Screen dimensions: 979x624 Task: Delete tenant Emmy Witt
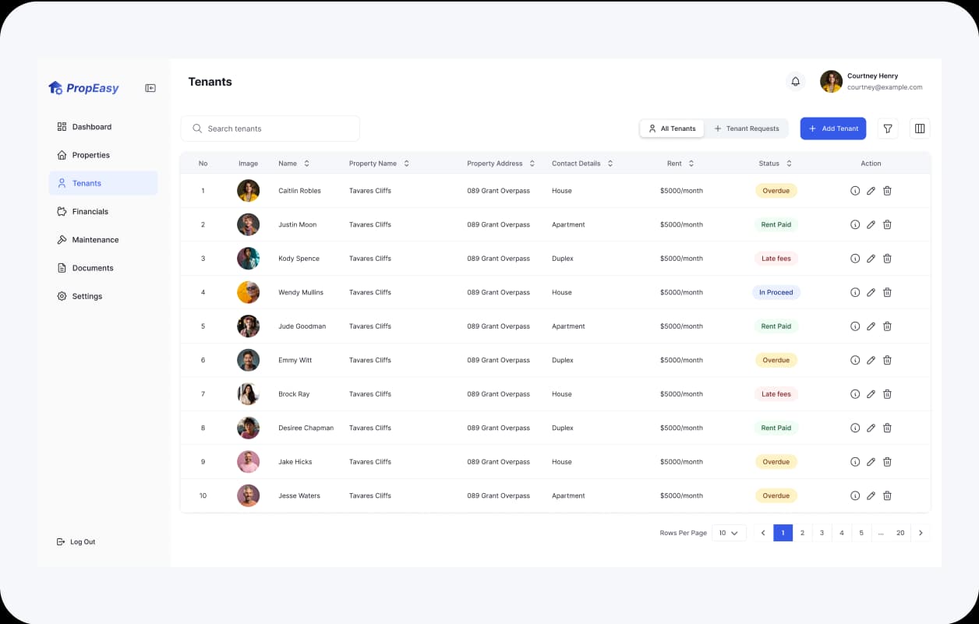[887, 360]
